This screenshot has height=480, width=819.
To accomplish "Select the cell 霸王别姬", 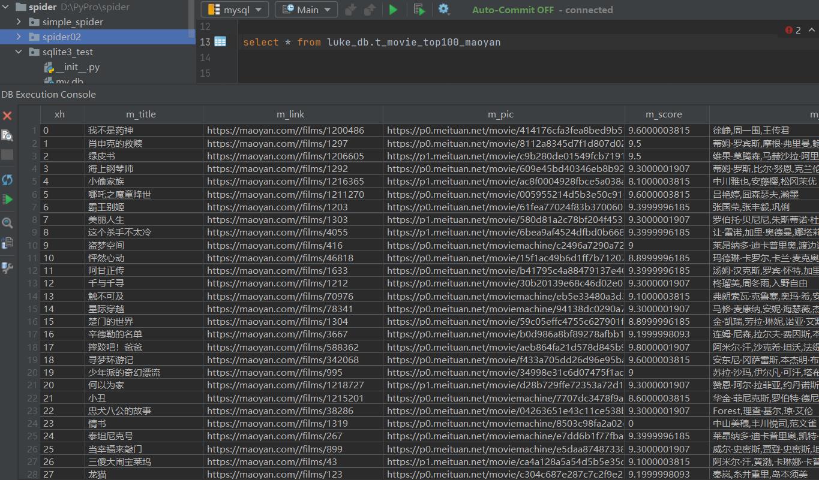I will 144,207.
